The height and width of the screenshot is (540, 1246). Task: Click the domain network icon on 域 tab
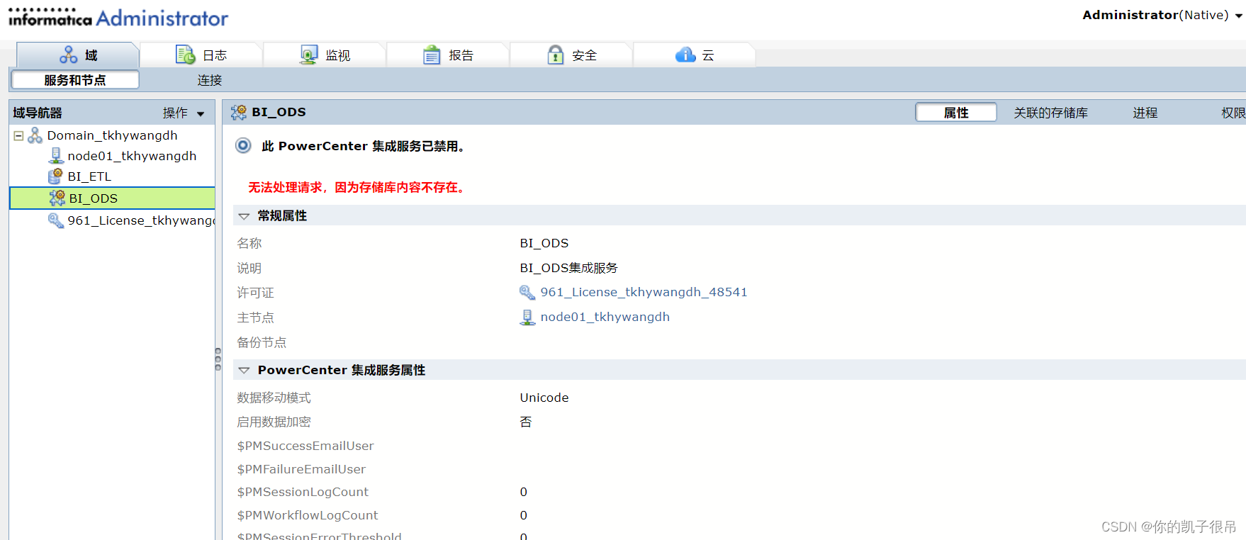(x=69, y=55)
